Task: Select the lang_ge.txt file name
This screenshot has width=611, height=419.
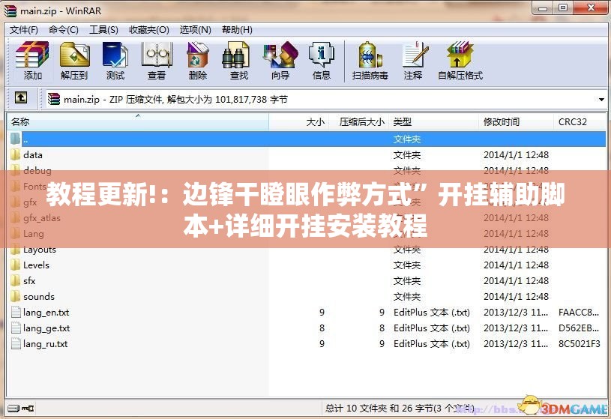Action: click(x=46, y=328)
